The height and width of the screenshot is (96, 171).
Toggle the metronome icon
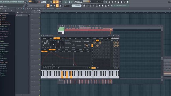[x=48, y=2]
